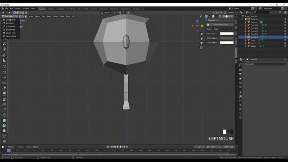This screenshot has width=288, height=162.
Task: Open the Color Buttons grey swatch
Action: (x=227, y=38)
